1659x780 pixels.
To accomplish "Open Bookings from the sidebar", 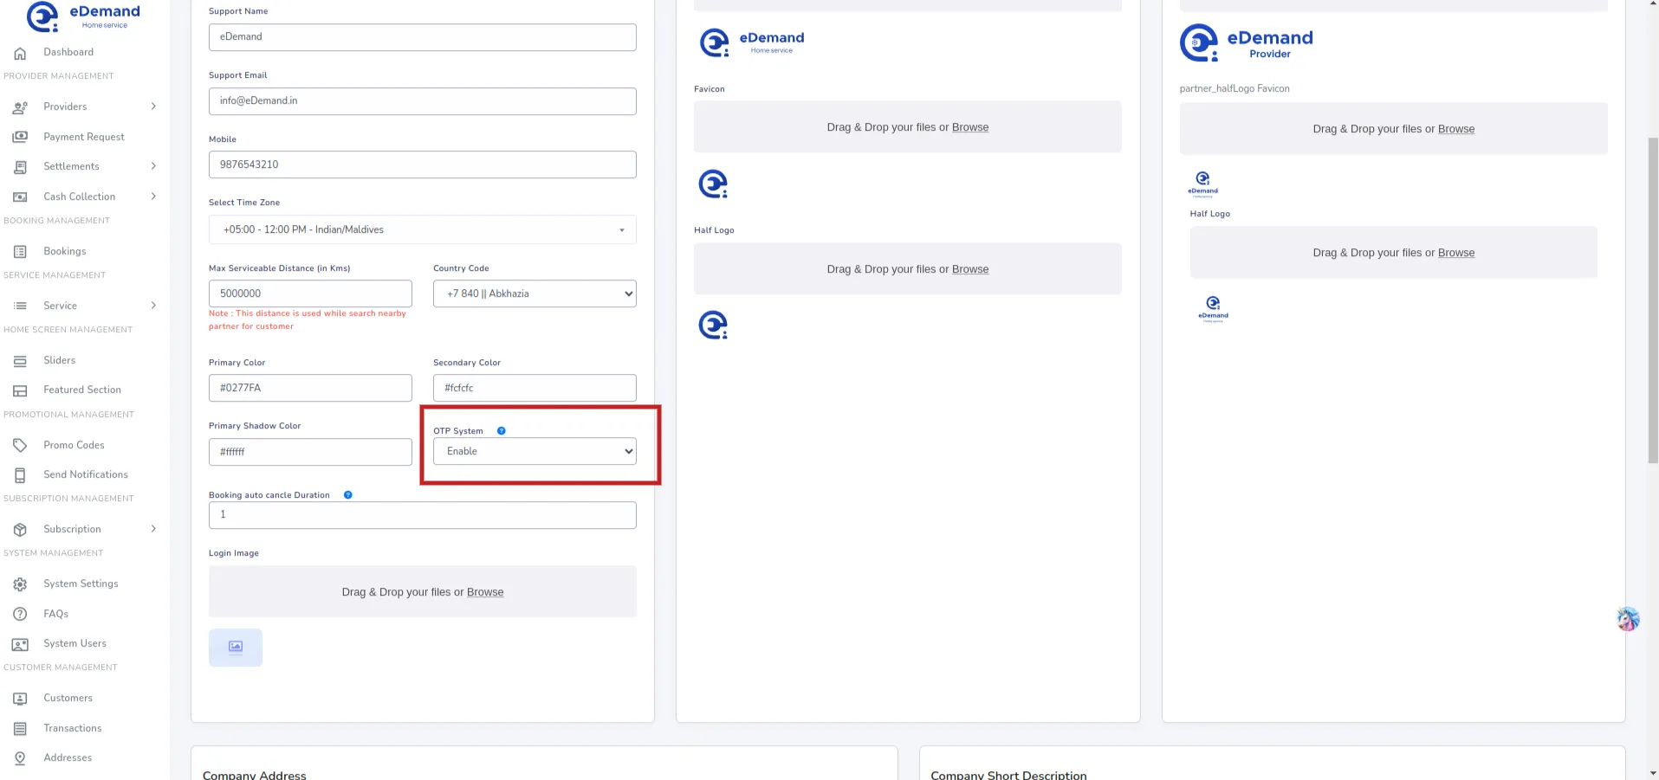I will 65,251.
